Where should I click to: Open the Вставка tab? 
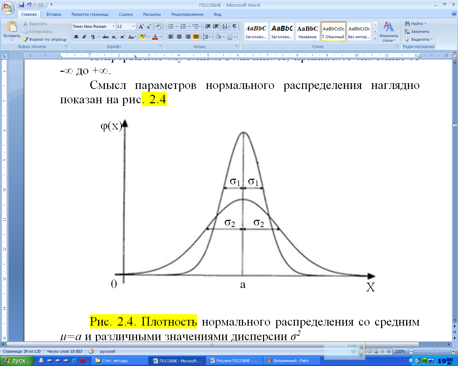click(x=54, y=14)
